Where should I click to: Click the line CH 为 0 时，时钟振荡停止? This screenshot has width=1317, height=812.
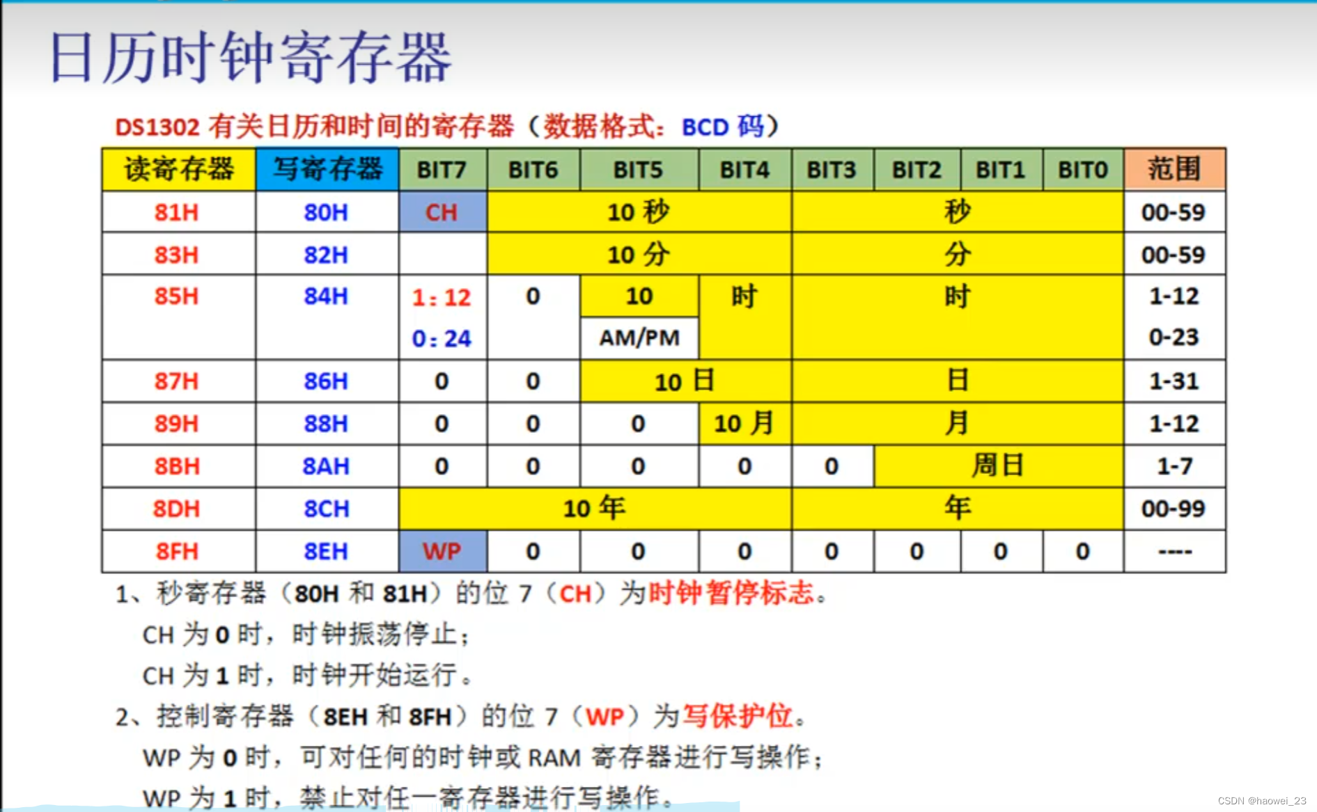pos(306,635)
